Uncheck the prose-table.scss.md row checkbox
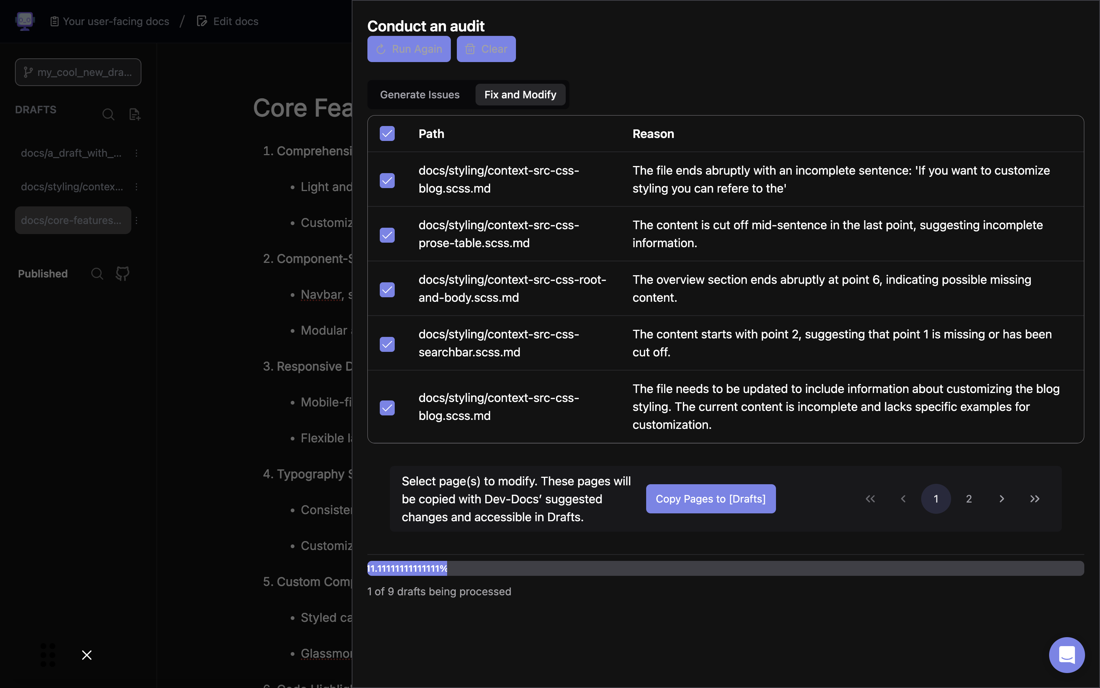 tap(387, 235)
